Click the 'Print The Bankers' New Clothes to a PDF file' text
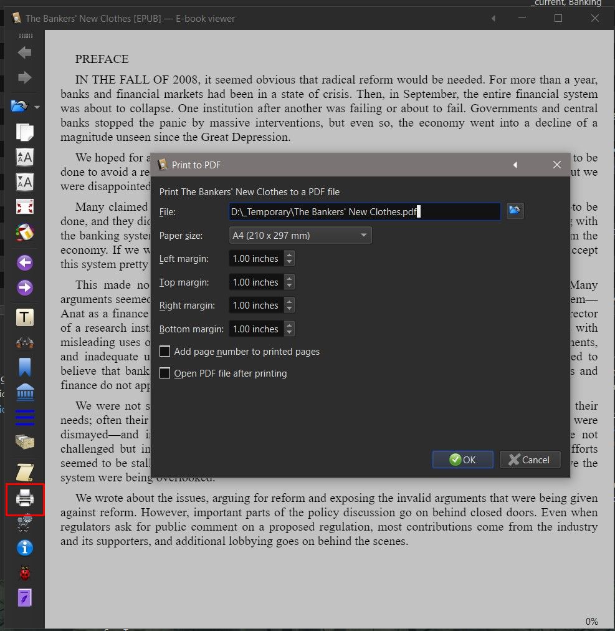Viewport: 615px width, 631px height. tap(249, 192)
